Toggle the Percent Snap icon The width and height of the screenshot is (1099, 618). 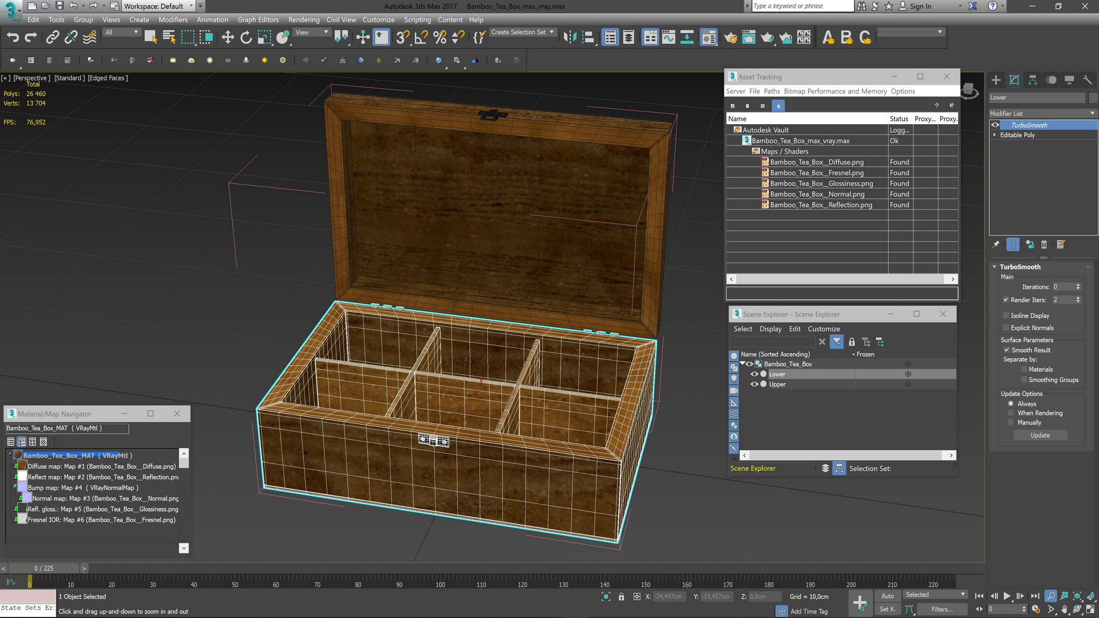tap(440, 38)
